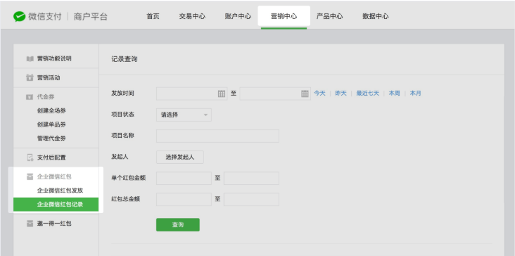Click the 红包总金额 minimum field

pyautogui.click(x=184, y=199)
